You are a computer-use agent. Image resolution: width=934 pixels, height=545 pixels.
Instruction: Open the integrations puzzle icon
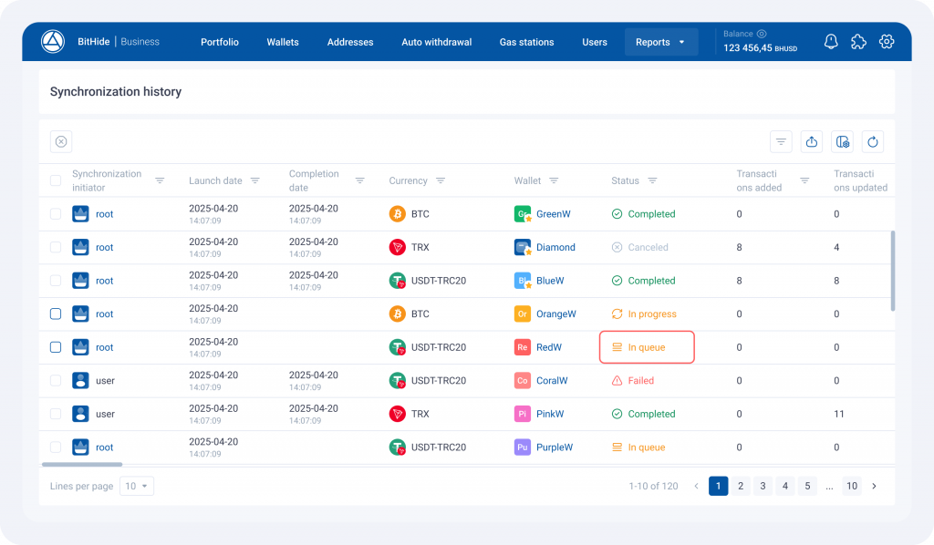[858, 42]
